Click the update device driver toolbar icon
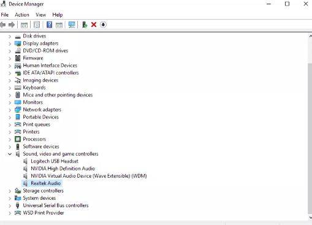The image size is (312, 225). [85, 25]
